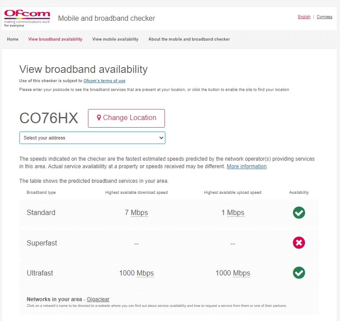Expand the Select your address dropdown
The height and width of the screenshot is (321, 340).
point(92,138)
